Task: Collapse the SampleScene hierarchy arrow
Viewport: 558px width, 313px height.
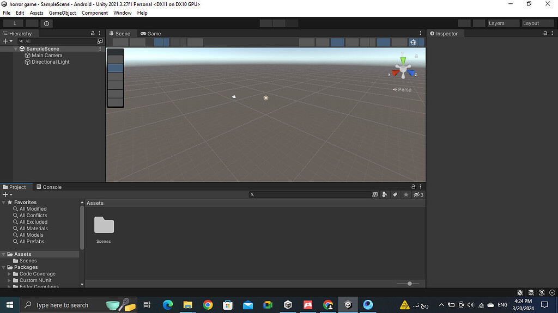Action: tap(16, 49)
